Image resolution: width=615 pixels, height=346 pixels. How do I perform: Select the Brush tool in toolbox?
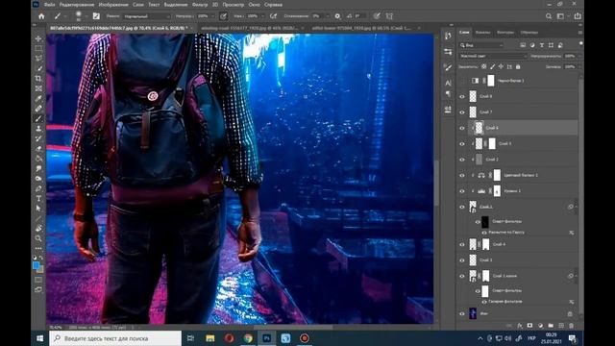click(x=38, y=118)
